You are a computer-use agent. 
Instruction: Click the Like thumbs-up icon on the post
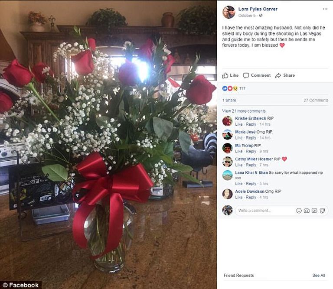[225, 75]
